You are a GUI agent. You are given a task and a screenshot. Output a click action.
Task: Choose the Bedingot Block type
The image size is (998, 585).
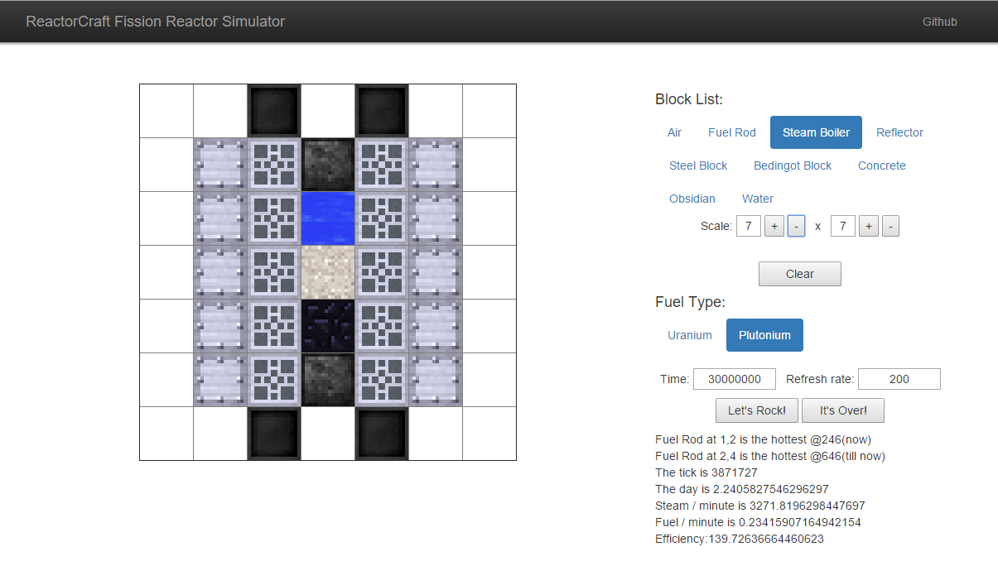coord(793,165)
